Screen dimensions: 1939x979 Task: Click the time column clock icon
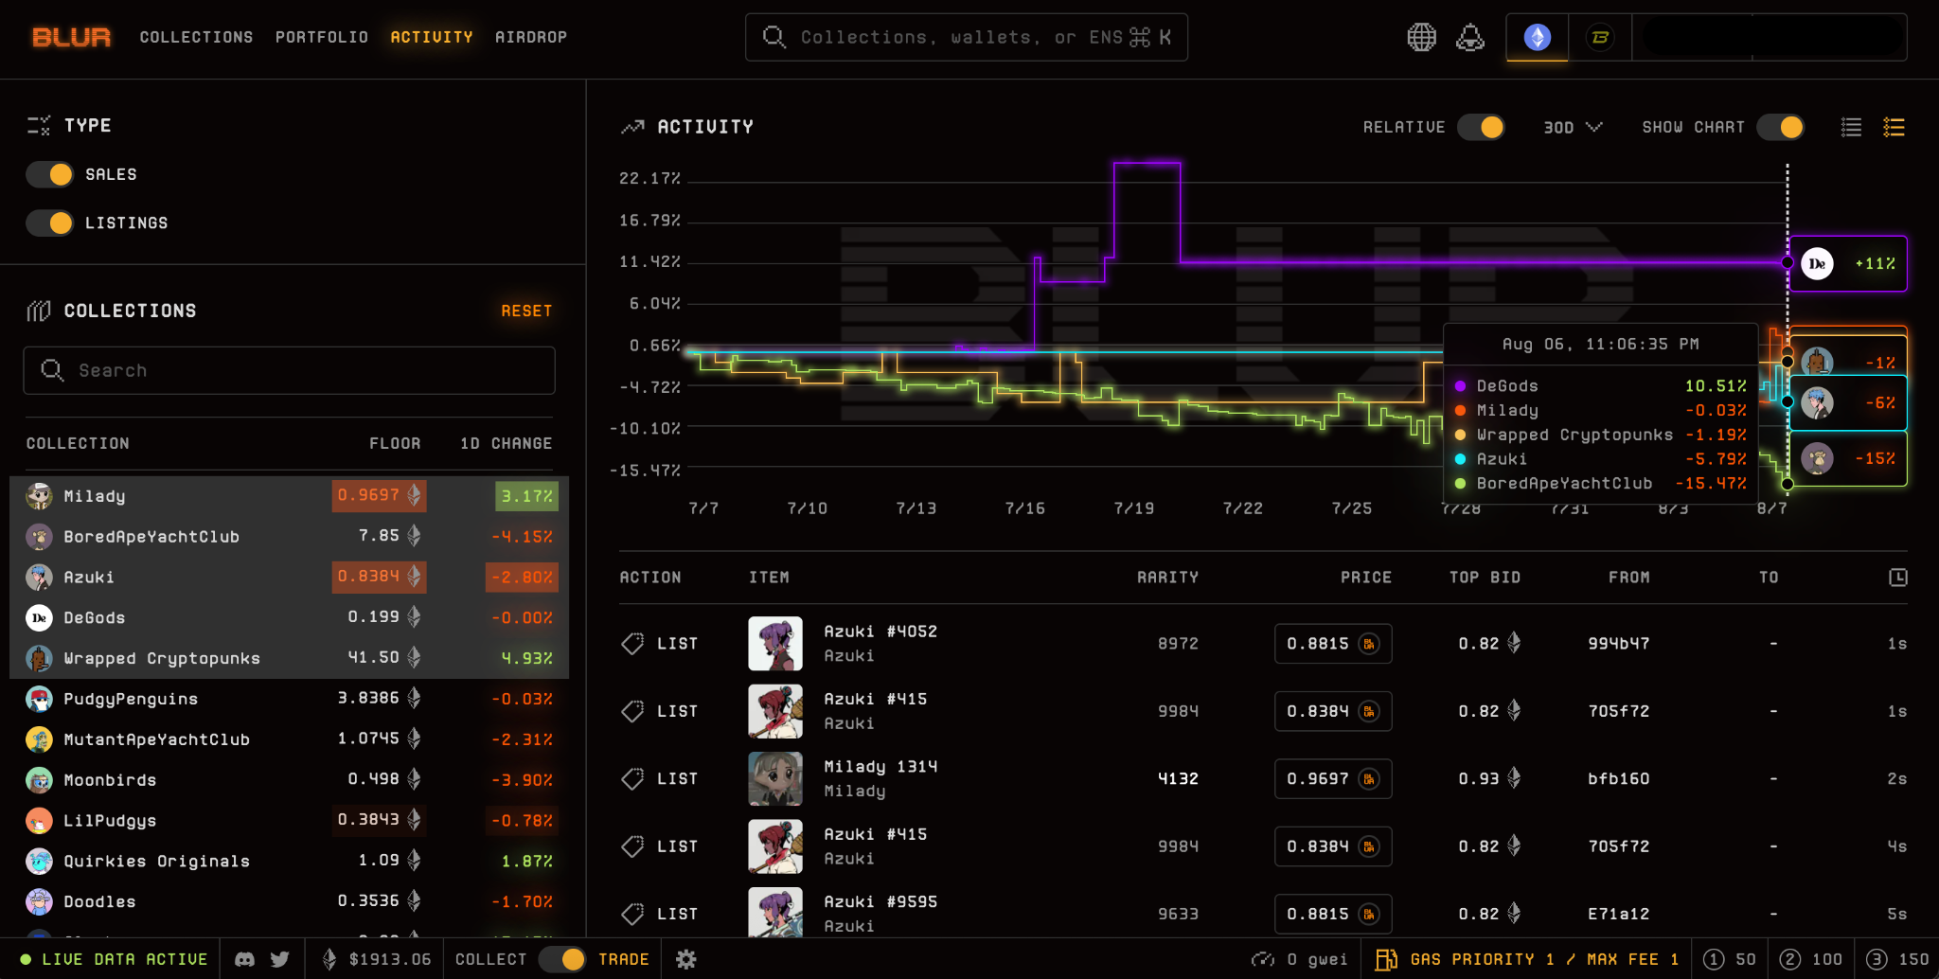point(1897,578)
